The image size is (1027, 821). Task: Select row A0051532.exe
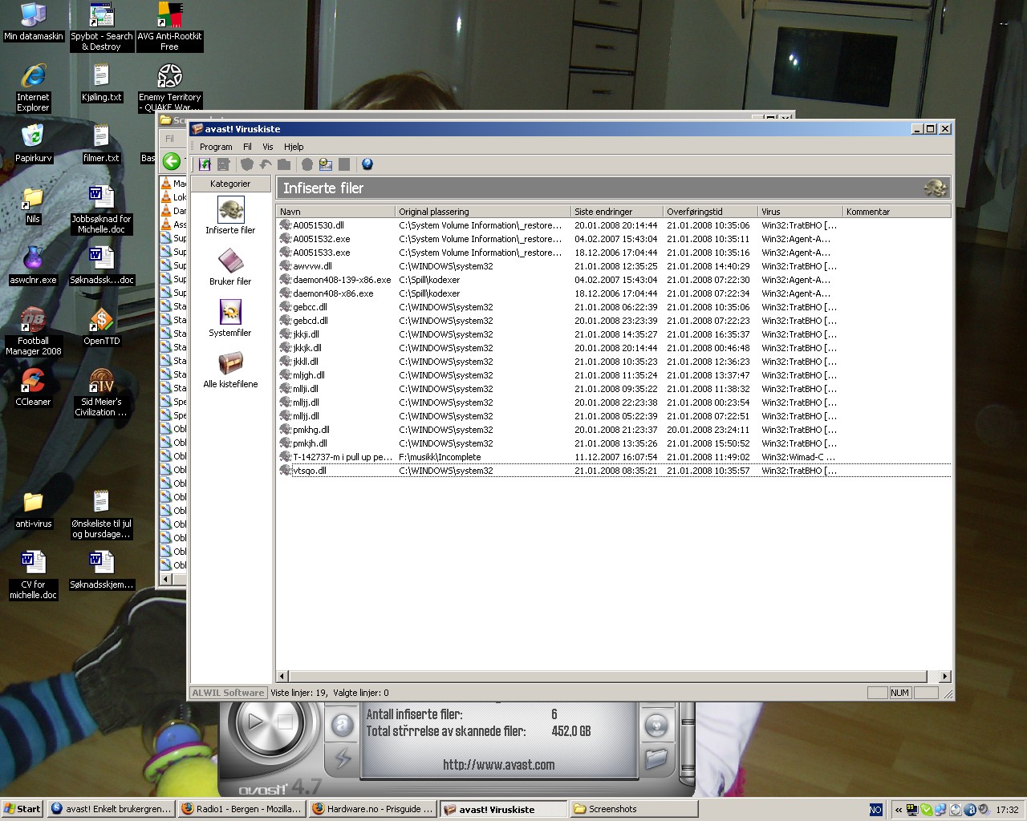[x=614, y=239]
